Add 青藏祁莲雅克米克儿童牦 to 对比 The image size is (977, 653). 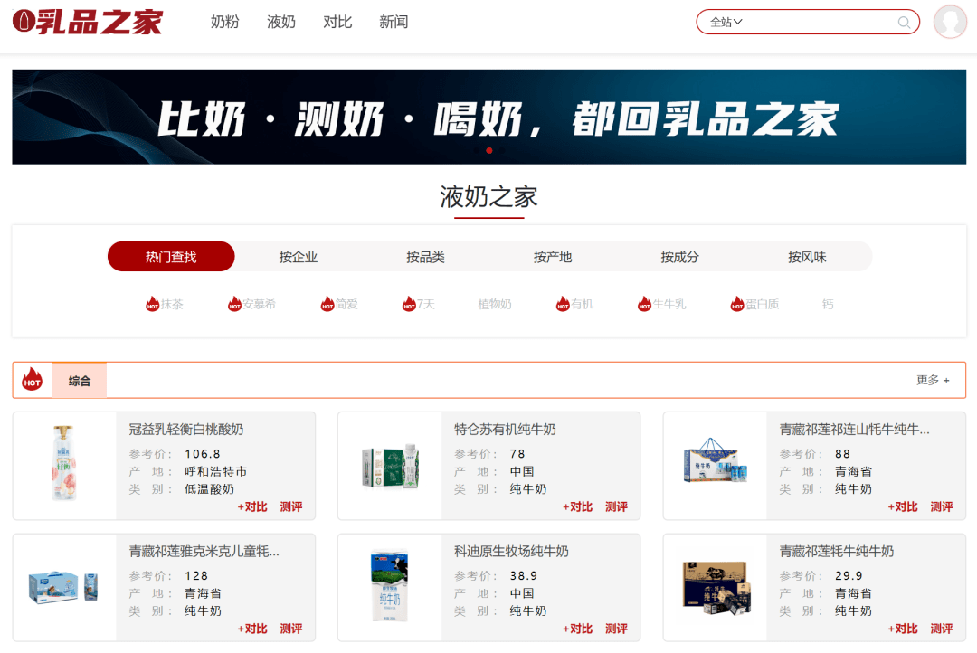point(252,629)
